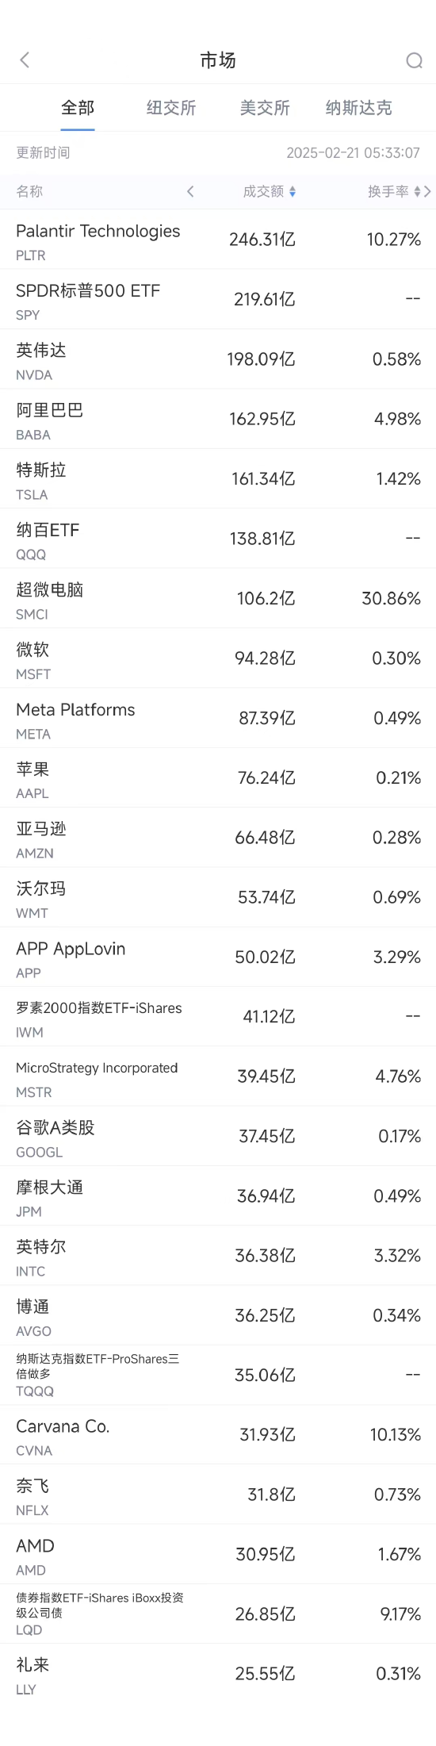Viewport: 436px width, 1746px height.
Task: Open Carvana Co. CVNA row
Action: click(x=218, y=1434)
